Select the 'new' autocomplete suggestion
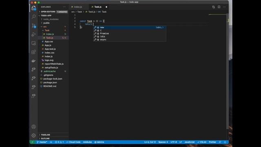This screenshot has height=147, width=261. (x=130, y=27)
